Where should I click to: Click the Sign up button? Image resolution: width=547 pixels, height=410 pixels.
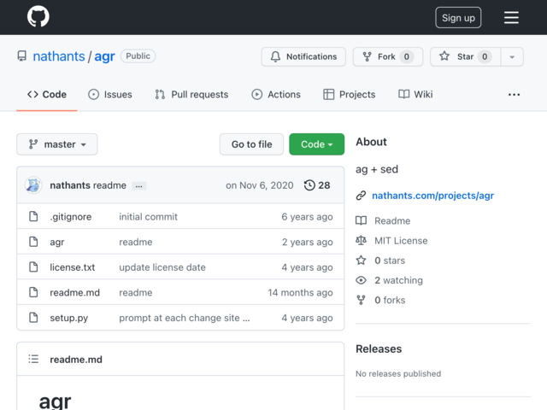[x=458, y=17]
